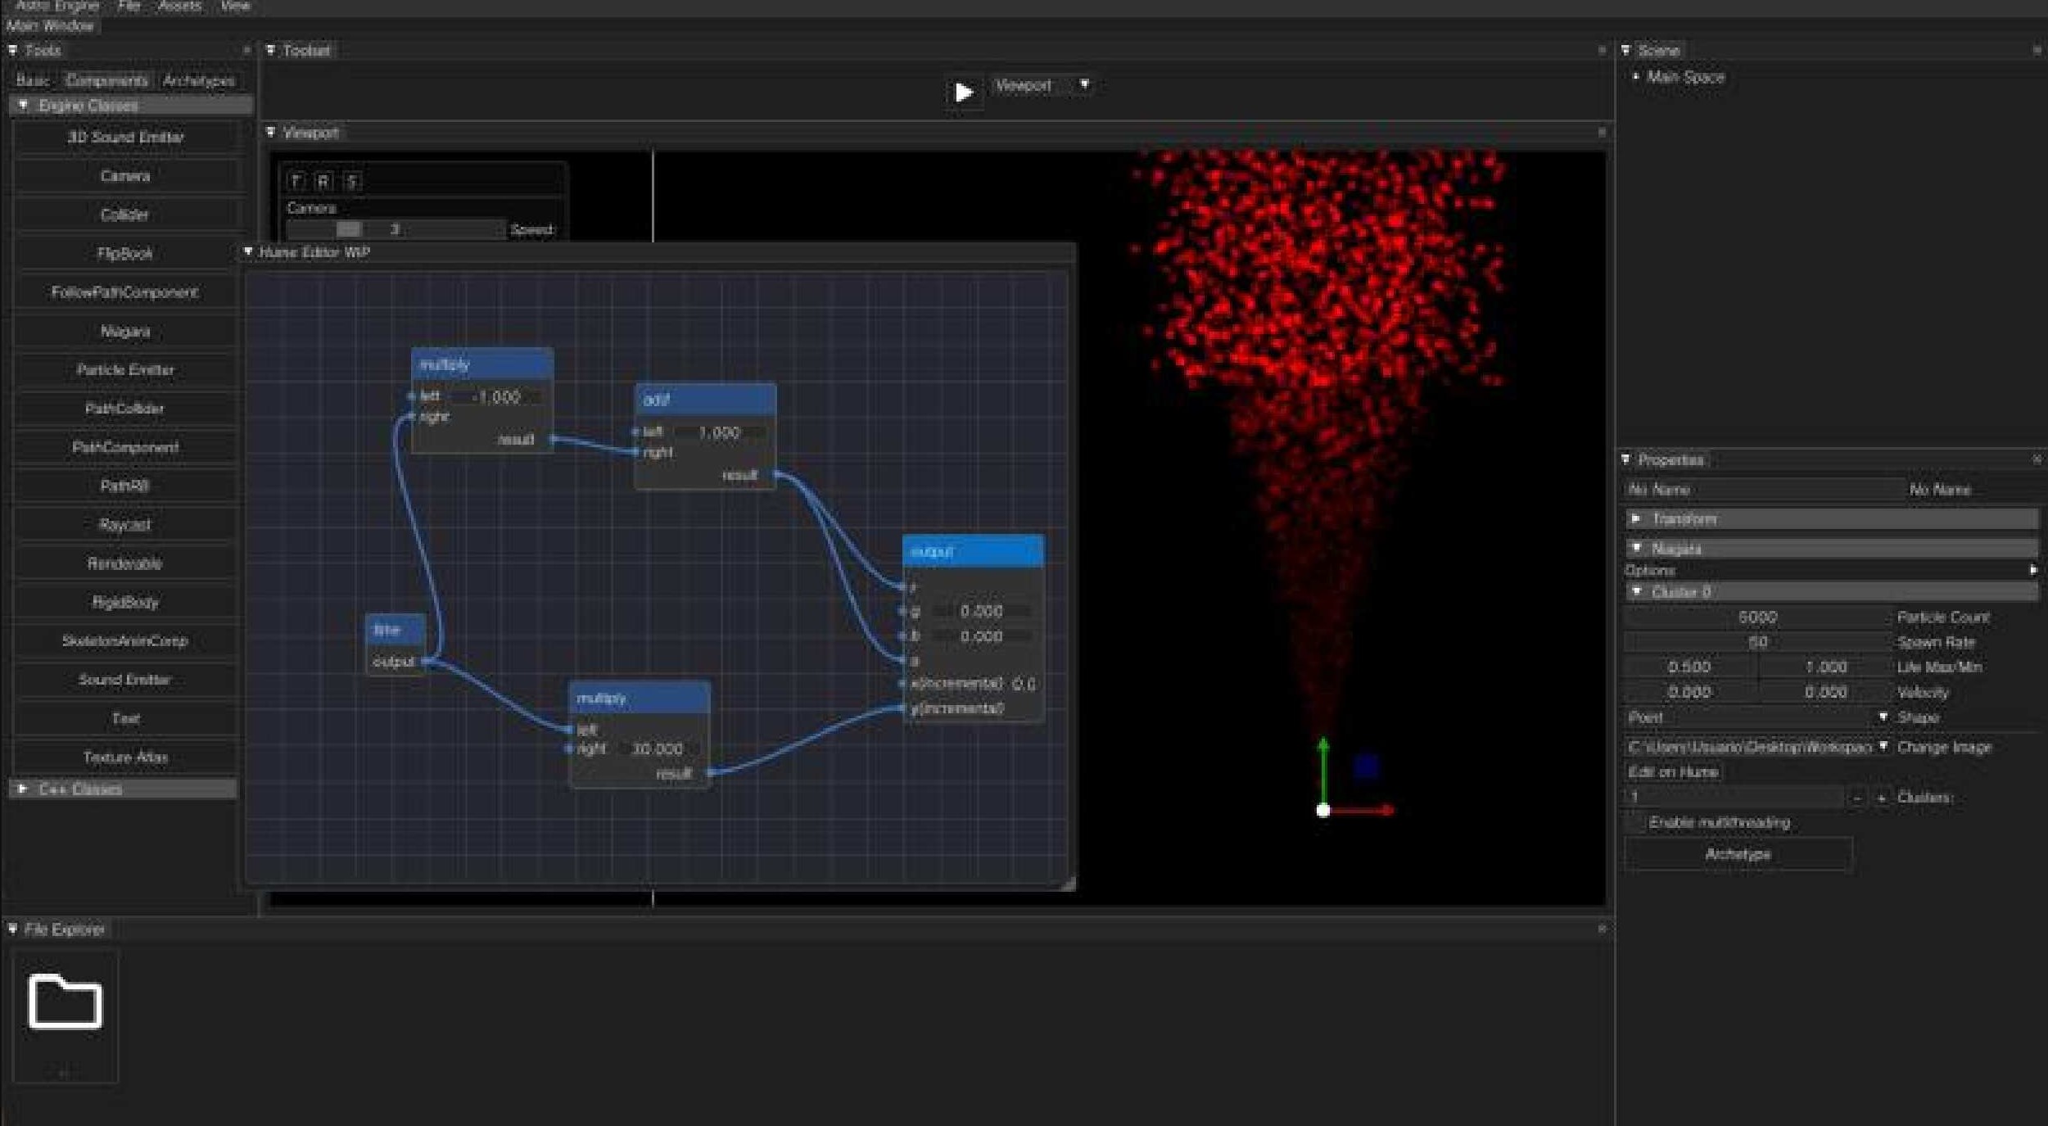Enable multithreading checkbox
The height and width of the screenshot is (1126, 2048).
pyautogui.click(x=1636, y=823)
